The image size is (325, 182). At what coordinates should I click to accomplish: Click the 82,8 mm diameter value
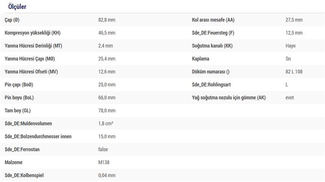click(107, 20)
